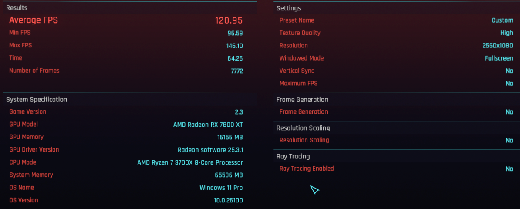
Task: Click the Resolution Scaling setting label
Action: click(304, 140)
